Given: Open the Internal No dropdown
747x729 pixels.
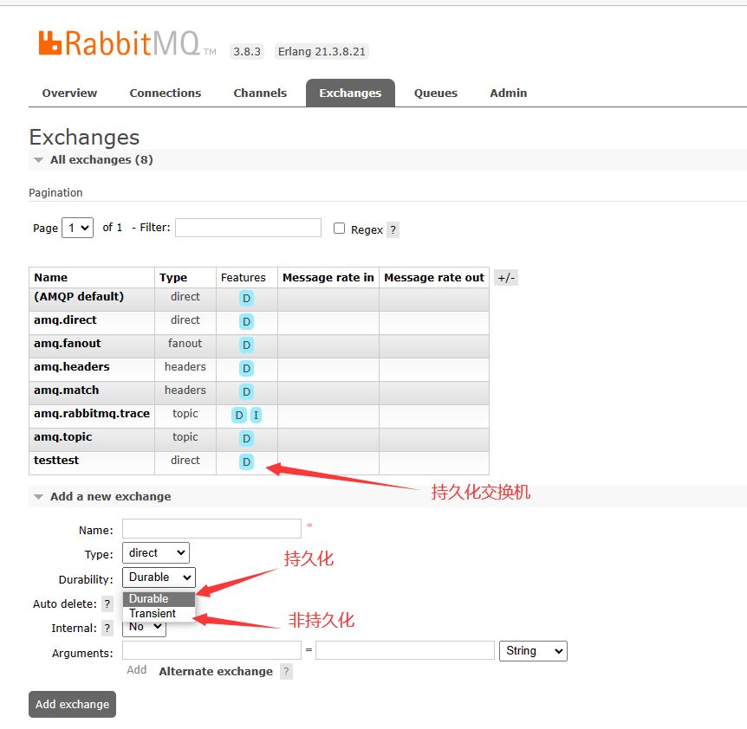Looking at the screenshot, I should [x=145, y=628].
